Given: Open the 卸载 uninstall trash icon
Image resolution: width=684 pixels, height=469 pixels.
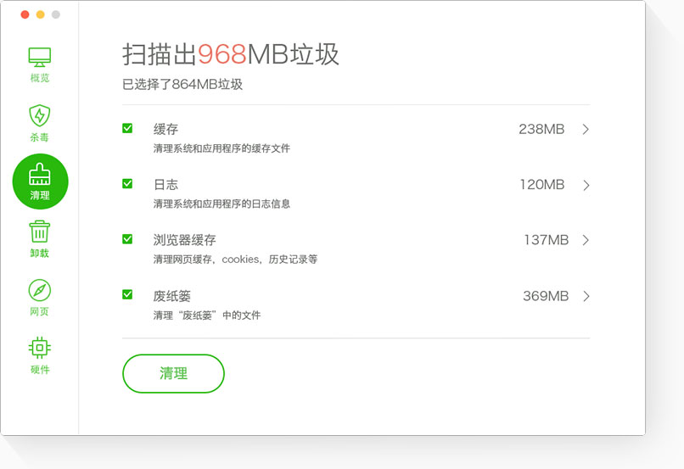Looking at the screenshot, I should click(x=40, y=232).
